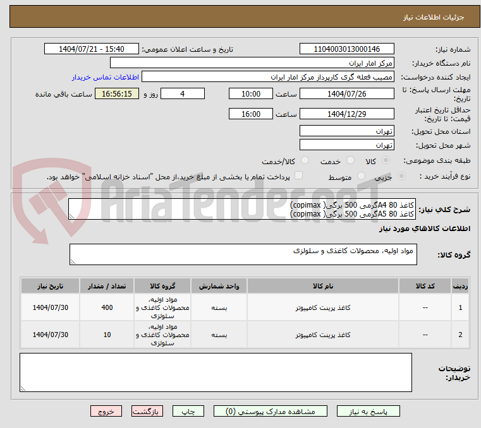This screenshot has width=481, height=428.
Task: Click the remaining days field showing 4
Action: click(x=183, y=94)
